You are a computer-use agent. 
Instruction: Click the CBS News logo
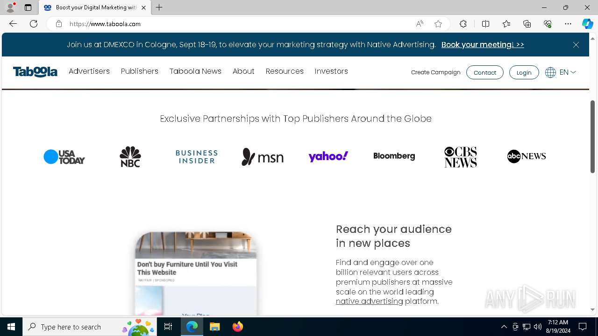click(x=461, y=157)
